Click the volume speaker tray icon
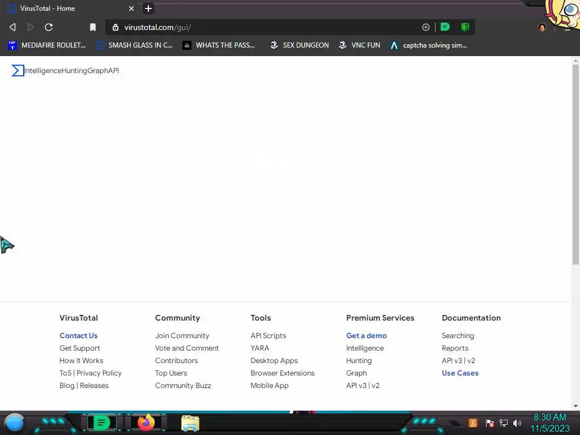This screenshot has height=435, width=580. click(517, 423)
